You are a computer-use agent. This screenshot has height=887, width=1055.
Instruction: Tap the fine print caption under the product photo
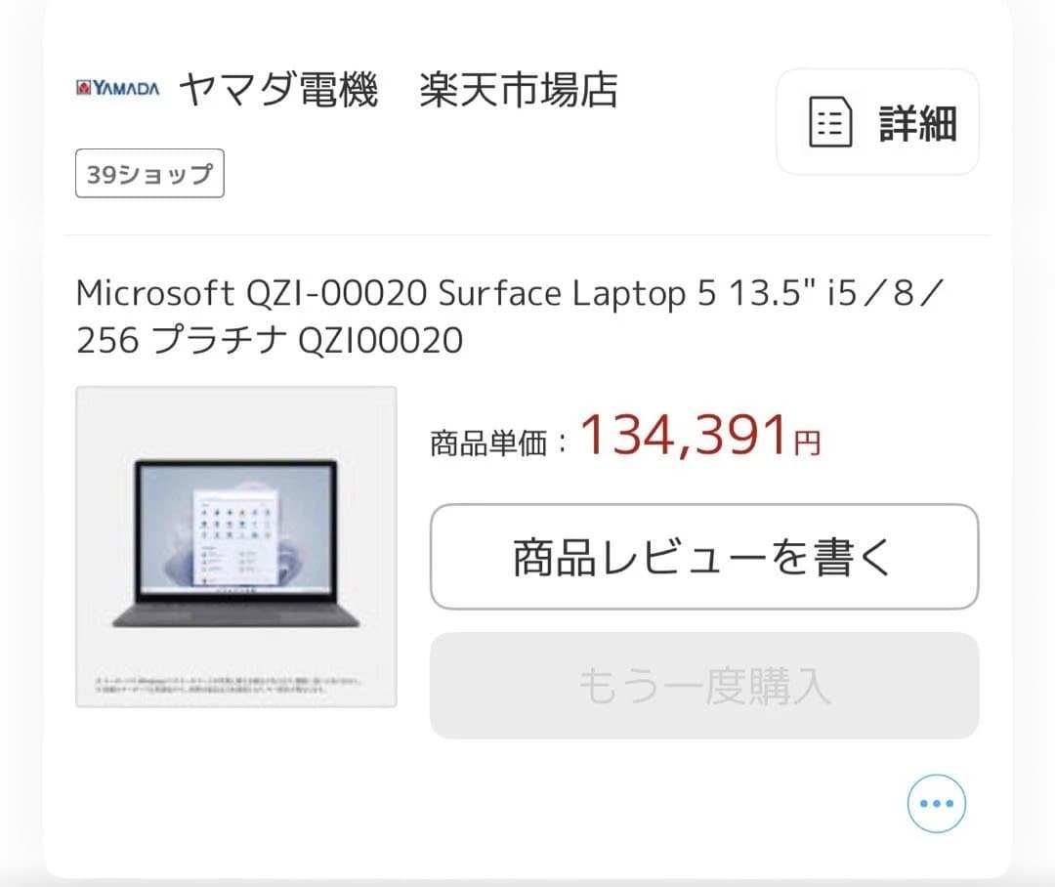[x=234, y=684]
